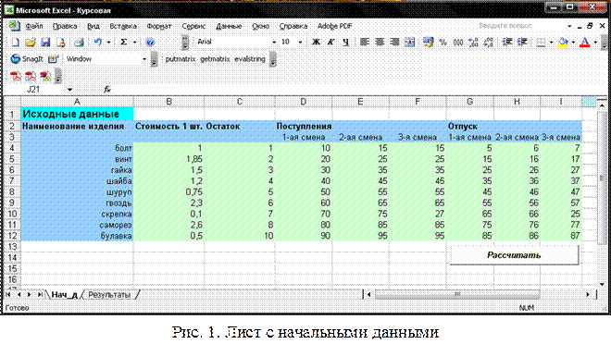Click the Рассчитать button

click(x=515, y=255)
